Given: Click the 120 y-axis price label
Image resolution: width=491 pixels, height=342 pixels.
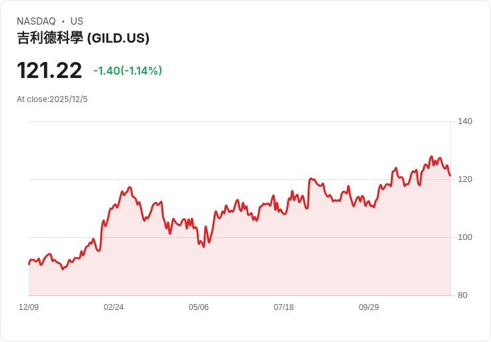Looking at the screenshot, I should pos(465,179).
